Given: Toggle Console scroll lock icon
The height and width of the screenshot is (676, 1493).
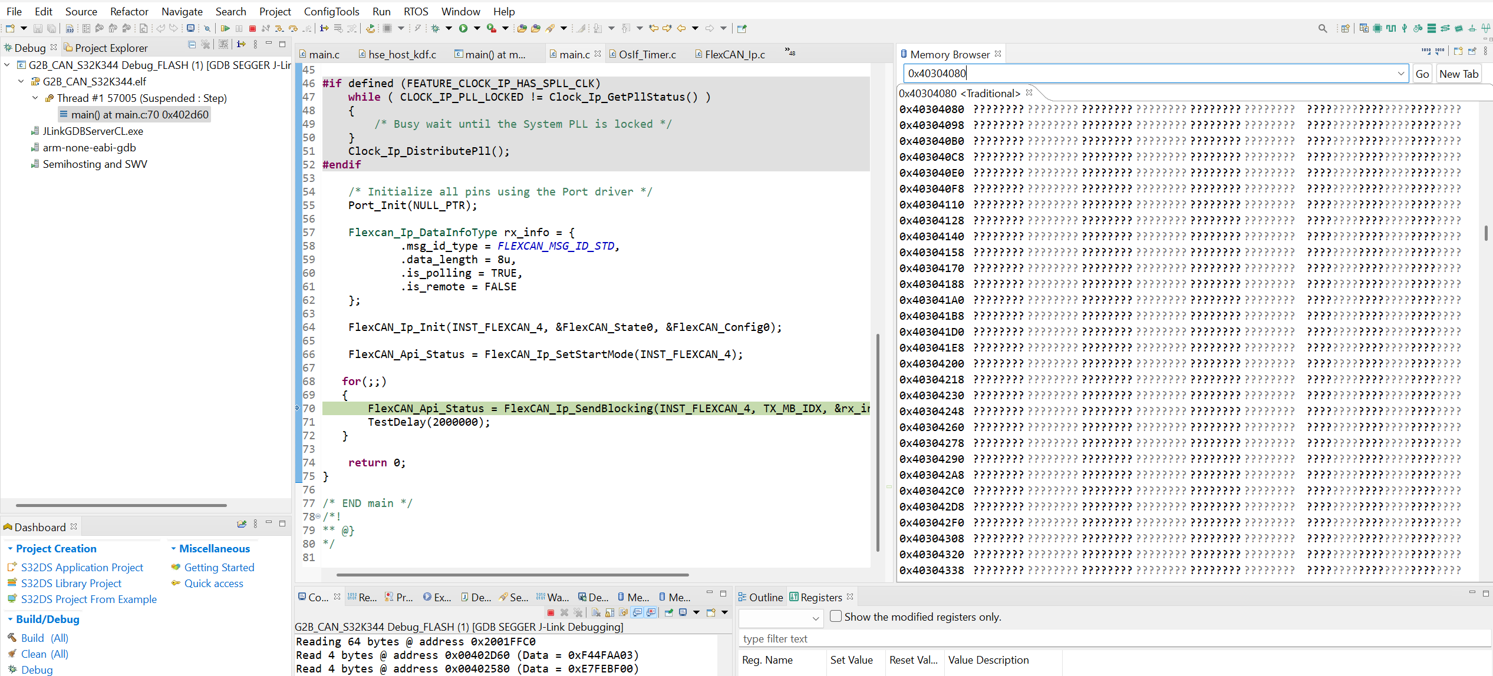Looking at the screenshot, I should coord(609,612).
